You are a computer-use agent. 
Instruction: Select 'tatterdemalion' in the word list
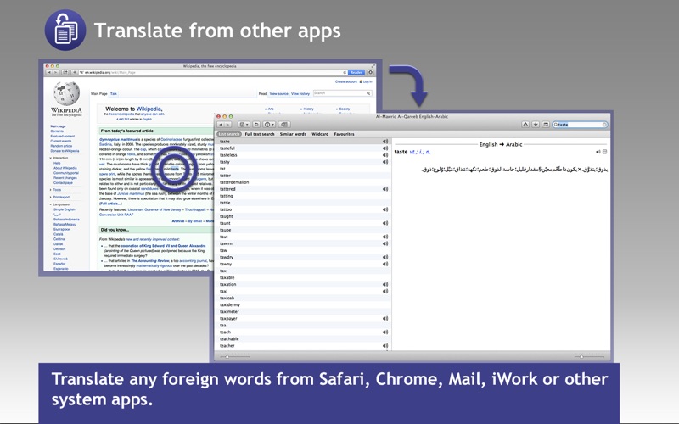pos(303,182)
